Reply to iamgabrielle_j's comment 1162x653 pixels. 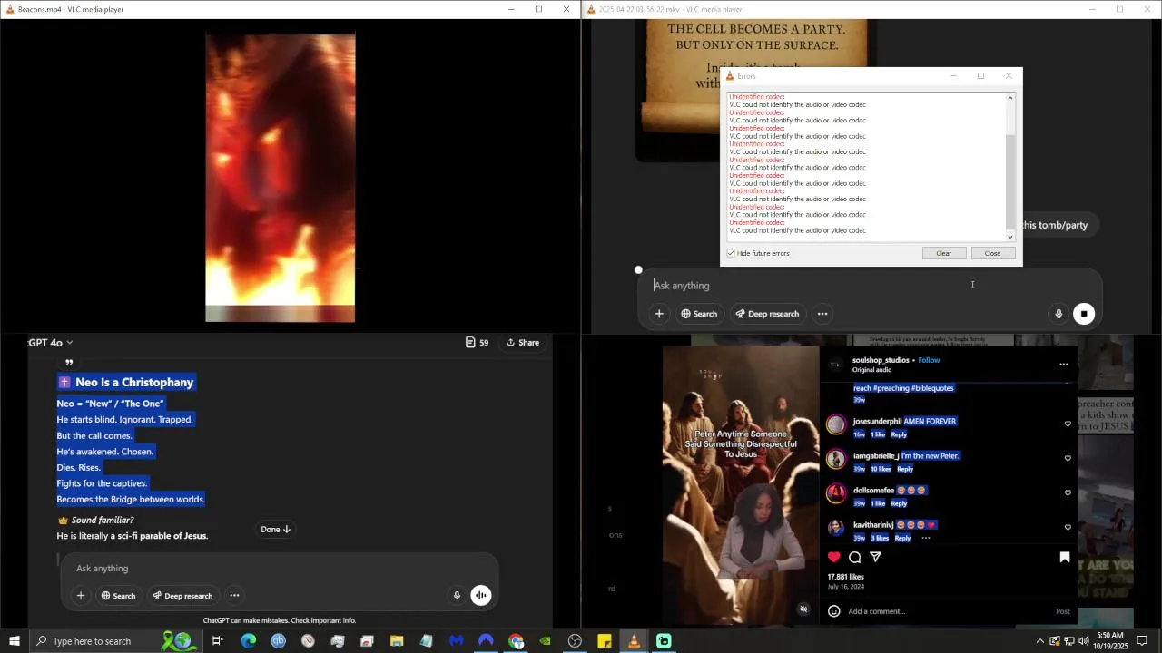(905, 469)
